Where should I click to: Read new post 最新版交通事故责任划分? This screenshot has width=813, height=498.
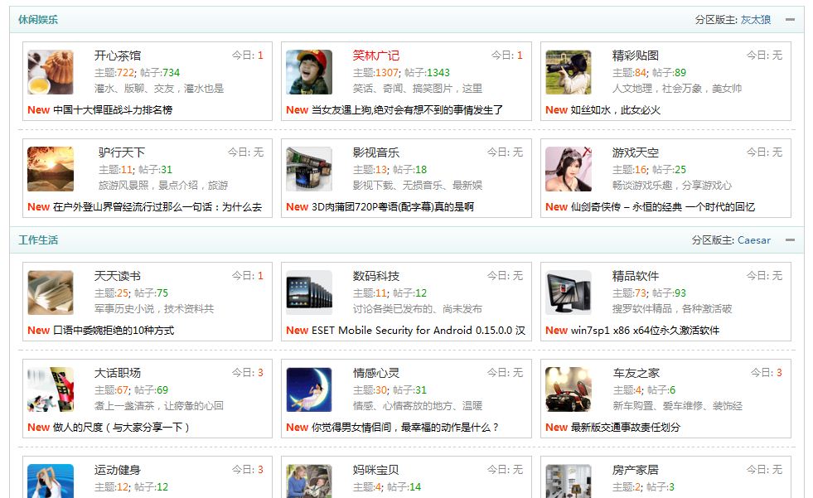626,427
